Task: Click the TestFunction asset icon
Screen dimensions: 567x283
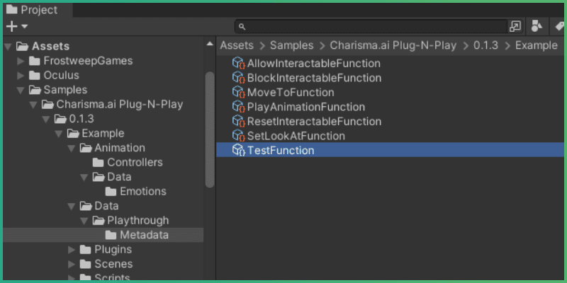Action: 238,150
